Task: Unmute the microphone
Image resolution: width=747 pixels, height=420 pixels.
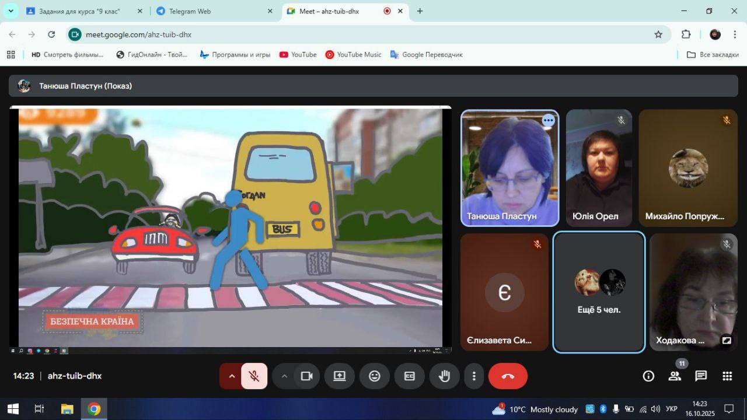Action: [x=254, y=376]
